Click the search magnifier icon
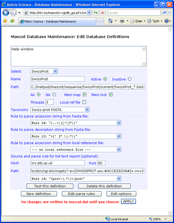This screenshot has height=223, width=174. pos(164,13)
